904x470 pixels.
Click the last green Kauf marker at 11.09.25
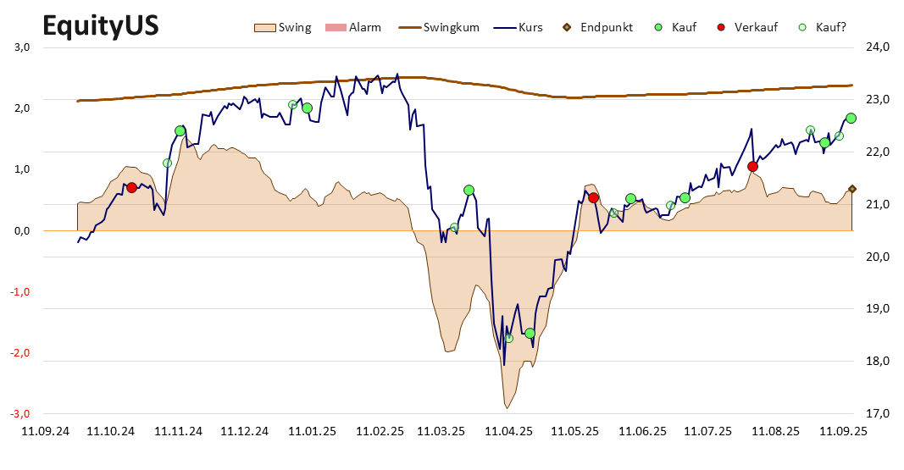[851, 118]
